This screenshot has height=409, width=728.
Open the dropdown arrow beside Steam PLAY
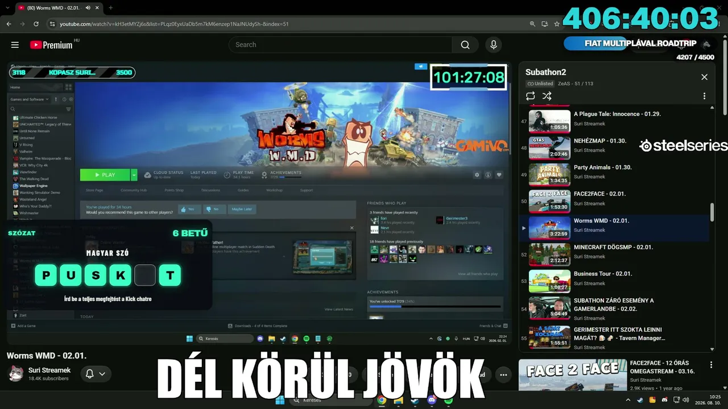(134, 175)
